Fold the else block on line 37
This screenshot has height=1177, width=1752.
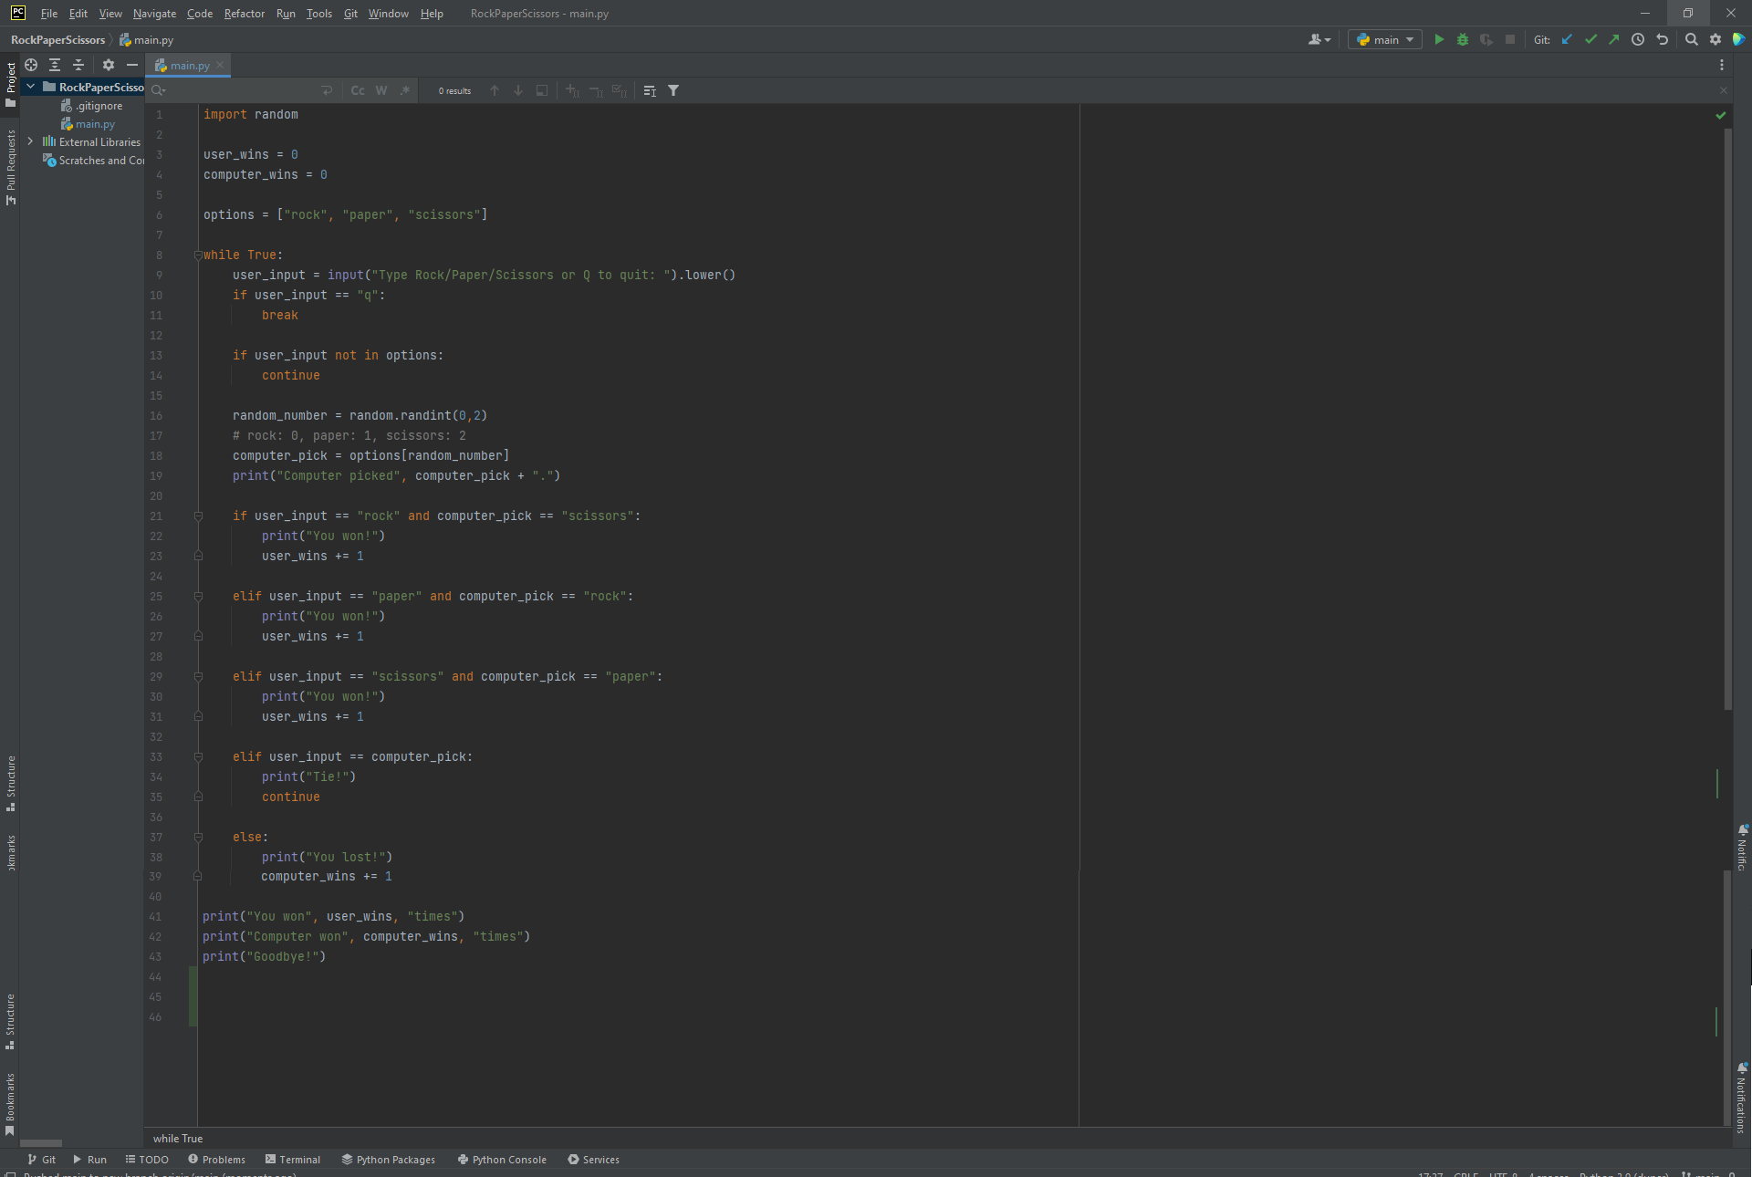(x=198, y=838)
